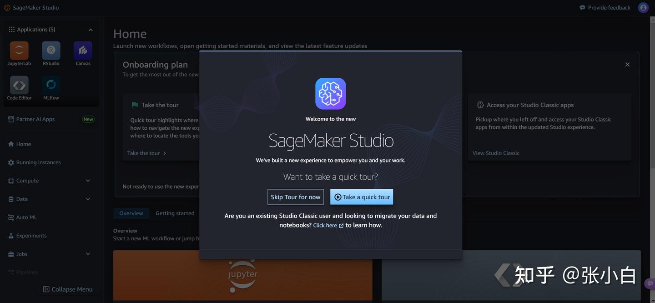Open the JupyterLab application icon

tap(19, 50)
